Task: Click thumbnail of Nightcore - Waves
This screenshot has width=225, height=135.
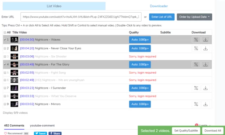Action: [x=14, y=39]
